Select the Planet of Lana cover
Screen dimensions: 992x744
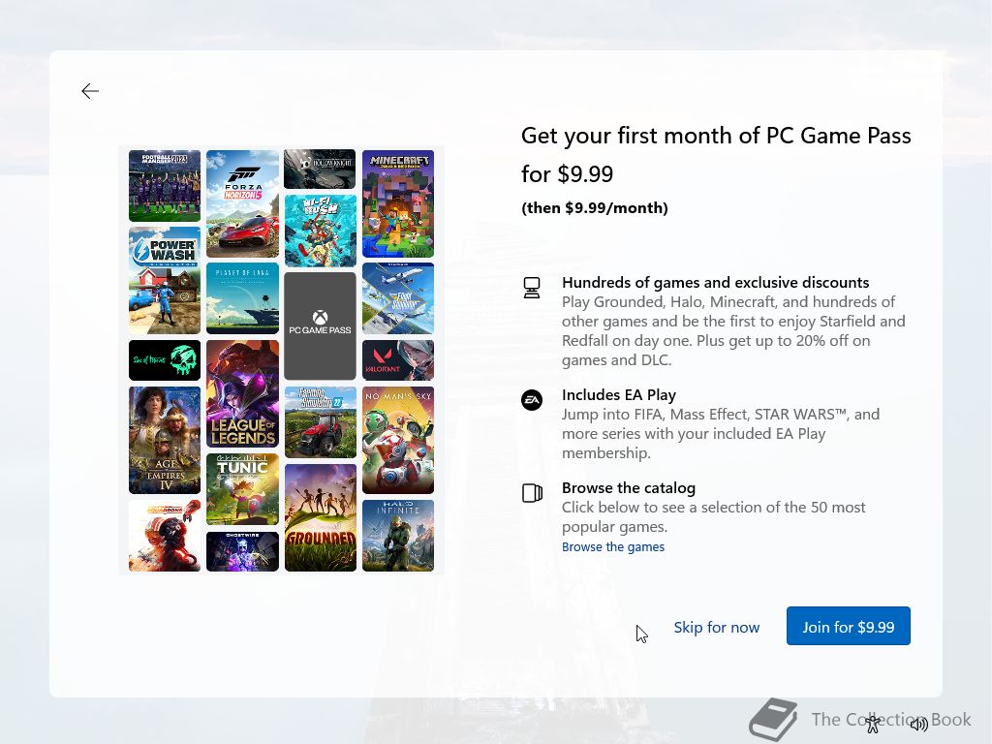tap(242, 298)
